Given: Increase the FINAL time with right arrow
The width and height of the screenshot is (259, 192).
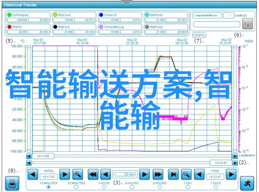Looking at the screenshot, I should pos(231,174).
